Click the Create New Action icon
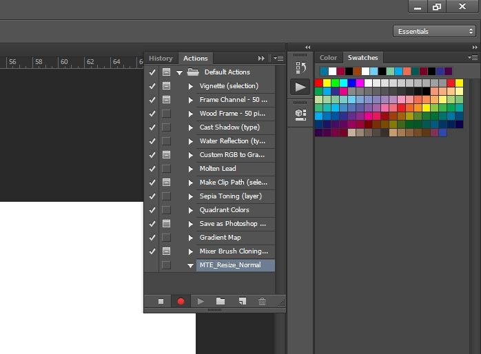The image size is (481, 354). click(x=241, y=301)
